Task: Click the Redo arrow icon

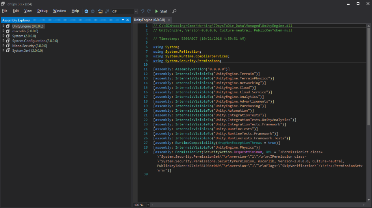Action: coord(148,11)
